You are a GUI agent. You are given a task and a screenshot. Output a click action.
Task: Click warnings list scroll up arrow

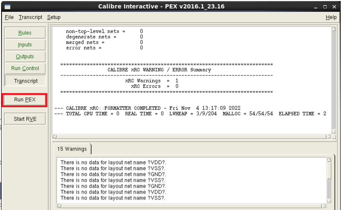pyautogui.click(x=329, y=160)
